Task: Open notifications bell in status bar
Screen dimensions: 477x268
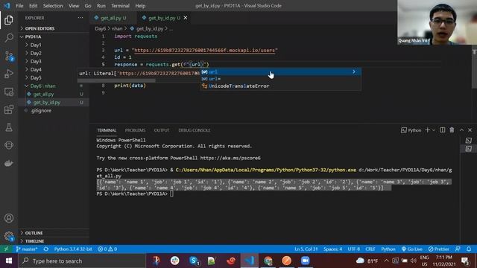Action: coord(469,249)
